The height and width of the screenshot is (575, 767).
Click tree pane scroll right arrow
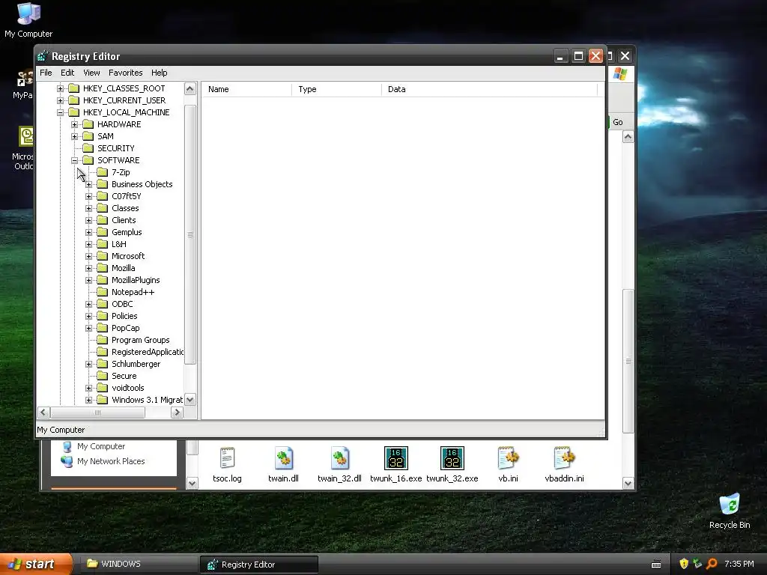click(x=177, y=413)
